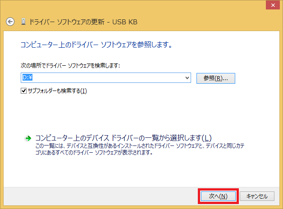Click the green arrow beside the driver list option
Viewport: 283px width, 209px height.
[x=28, y=138]
